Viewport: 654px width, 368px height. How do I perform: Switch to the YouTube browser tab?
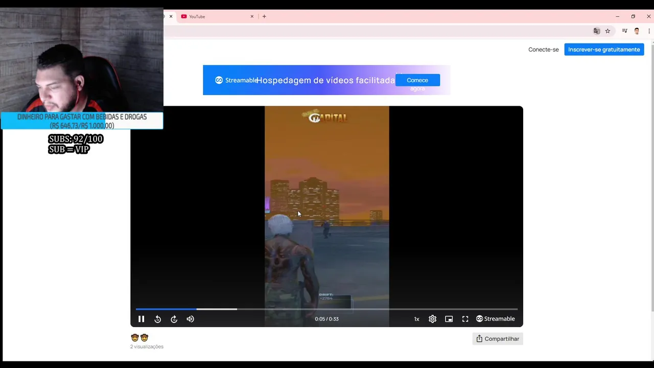217,16
